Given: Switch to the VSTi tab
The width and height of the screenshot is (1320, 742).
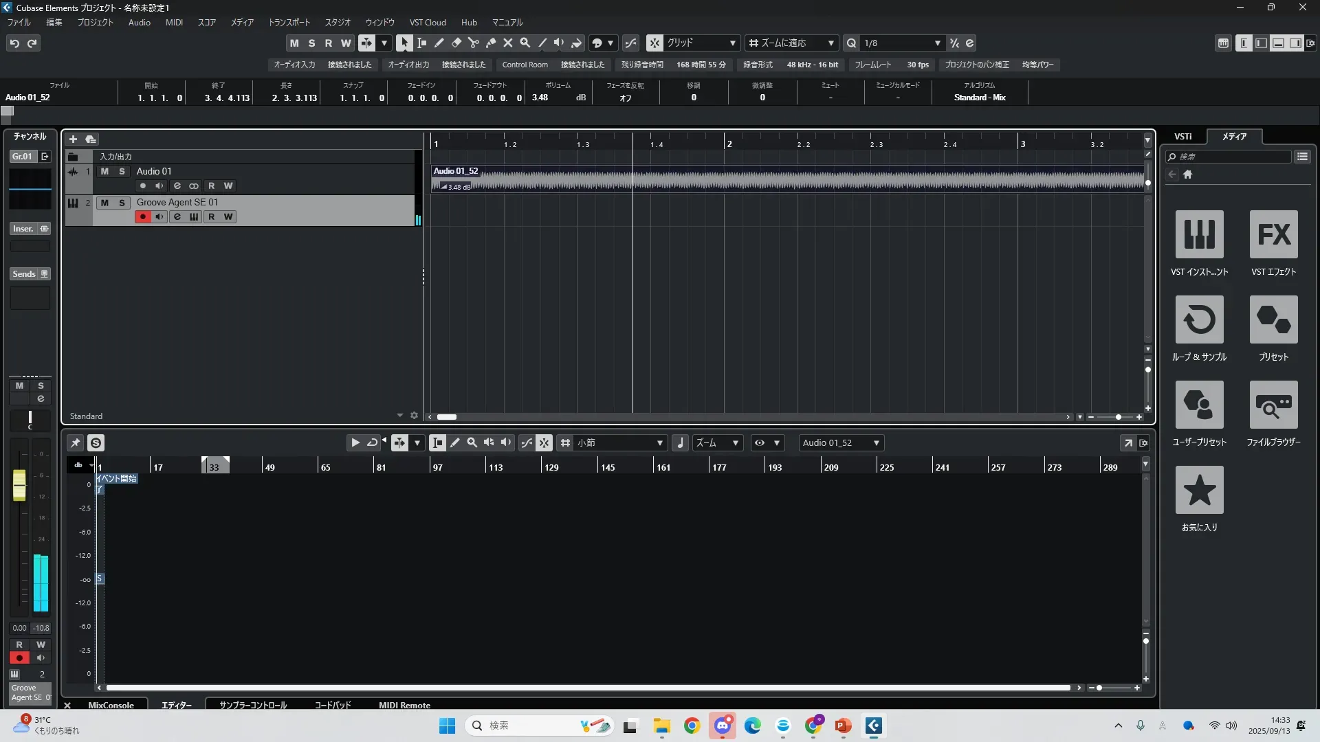Looking at the screenshot, I should (1182, 136).
